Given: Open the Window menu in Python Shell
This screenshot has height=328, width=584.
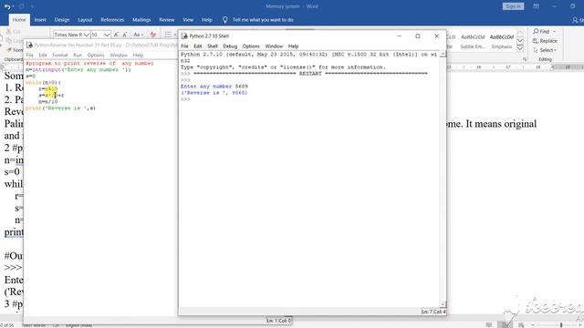Looking at the screenshot, I should (274, 46).
